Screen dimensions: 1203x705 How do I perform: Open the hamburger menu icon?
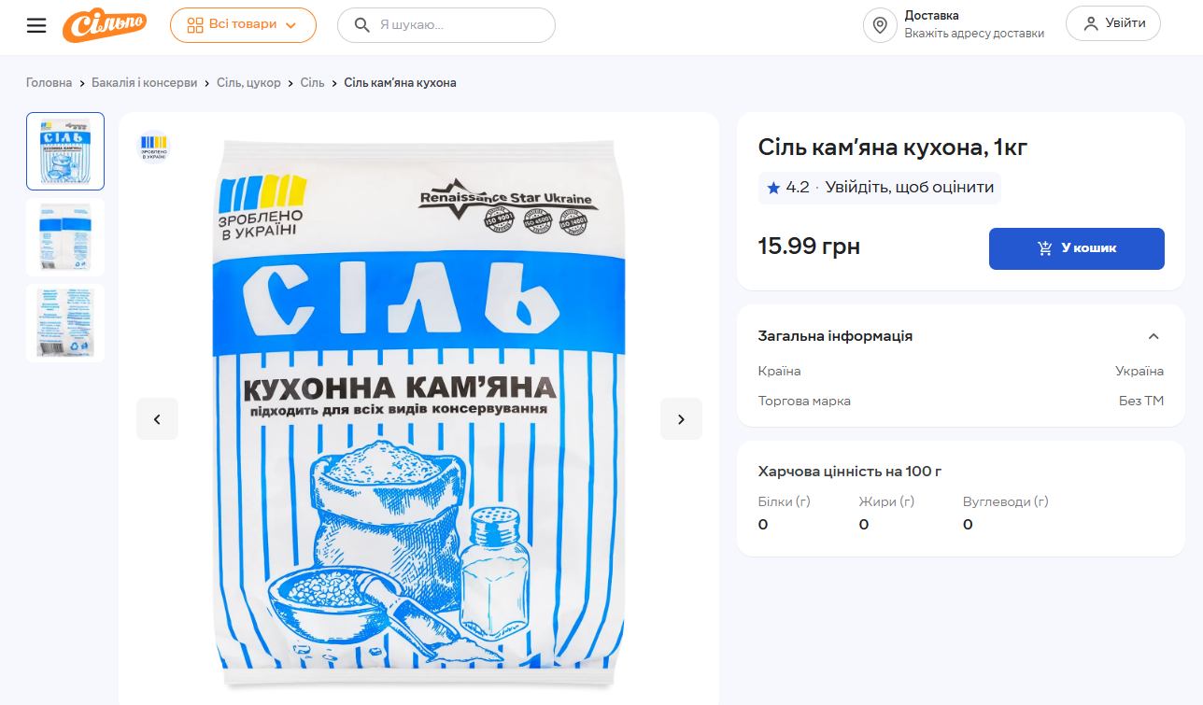[36, 25]
